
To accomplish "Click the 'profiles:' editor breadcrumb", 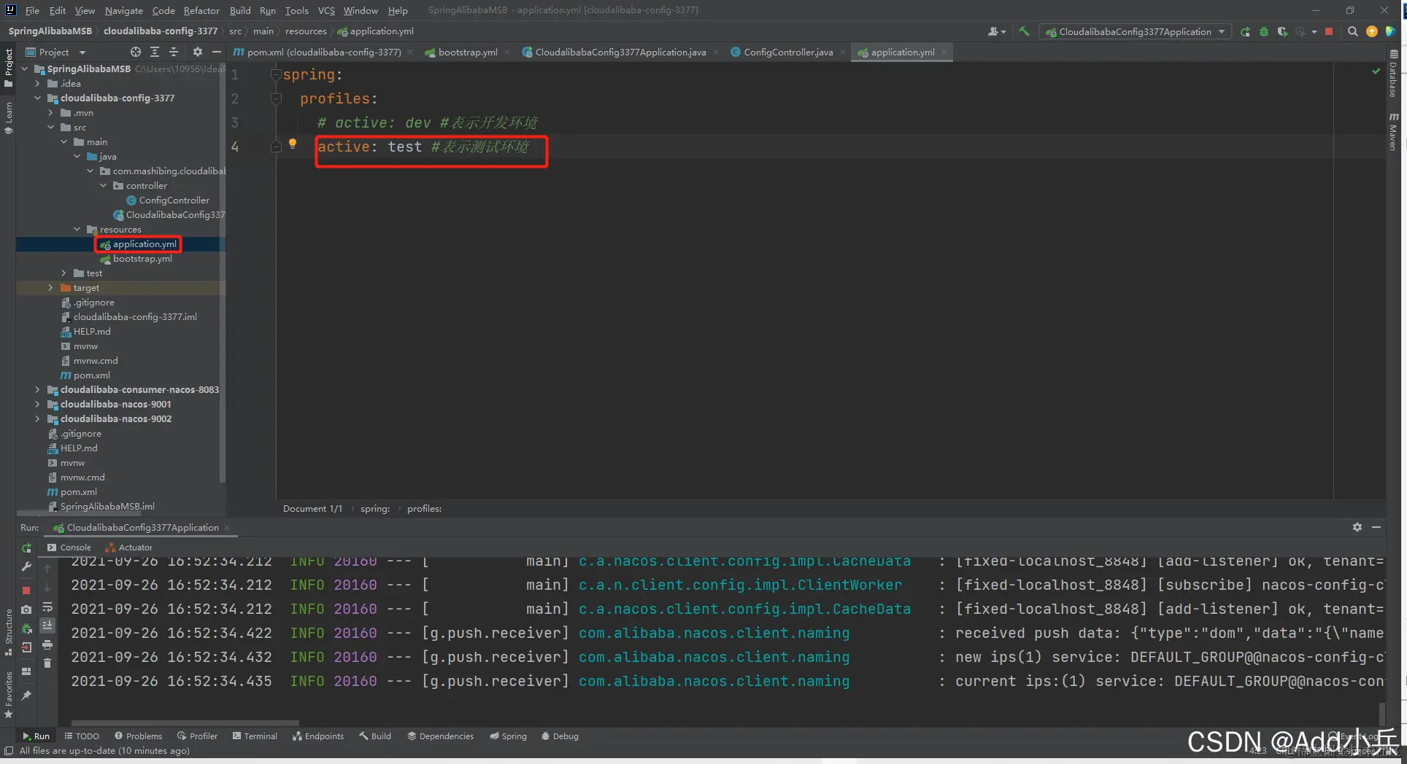I will point(424,509).
